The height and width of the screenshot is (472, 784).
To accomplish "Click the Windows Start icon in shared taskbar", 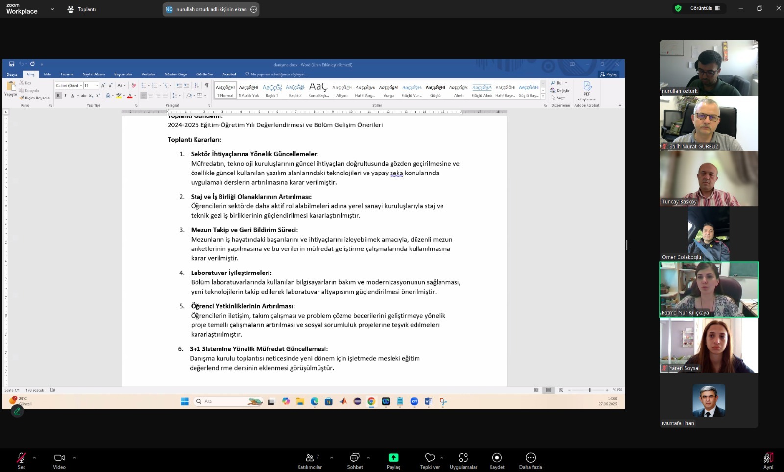I will point(185,401).
